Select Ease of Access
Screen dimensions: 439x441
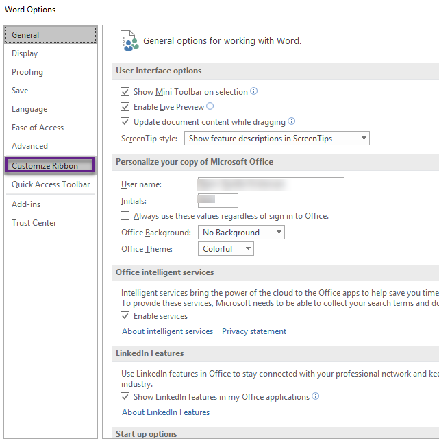(51, 128)
